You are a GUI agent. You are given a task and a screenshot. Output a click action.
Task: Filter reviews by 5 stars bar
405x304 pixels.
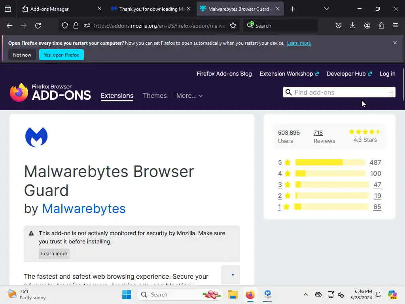pyautogui.click(x=330, y=162)
